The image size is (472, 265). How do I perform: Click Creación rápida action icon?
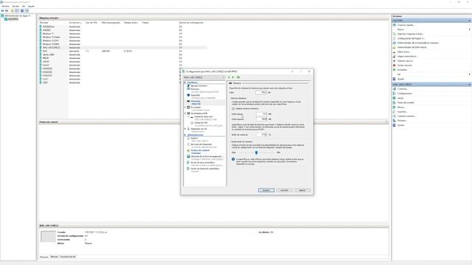(395, 25)
